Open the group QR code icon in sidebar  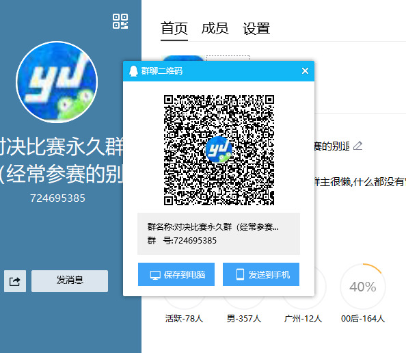120,21
